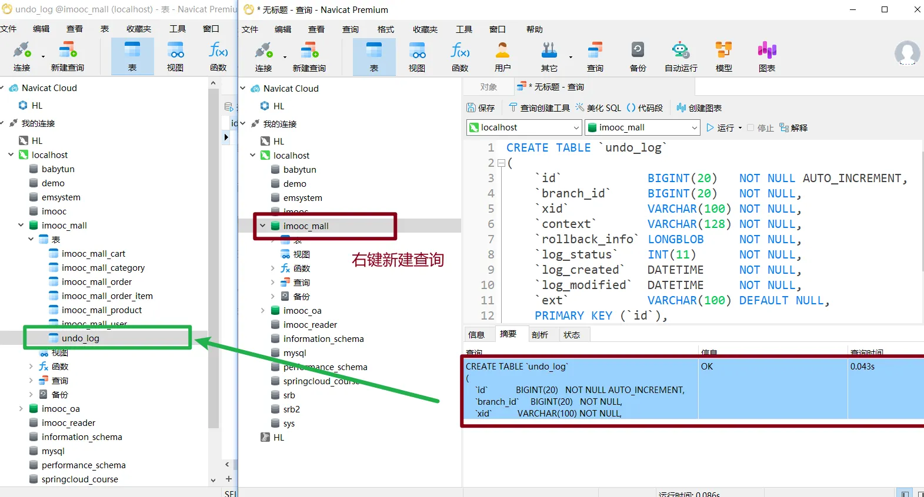Open 格式 menu in the query window
This screenshot has height=497, width=924.
click(x=386, y=29)
